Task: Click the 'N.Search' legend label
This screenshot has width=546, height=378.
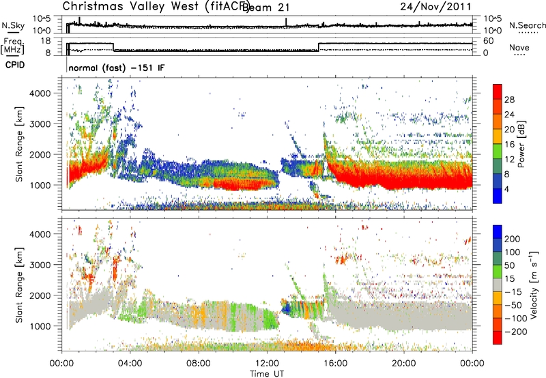Action: 528,25
